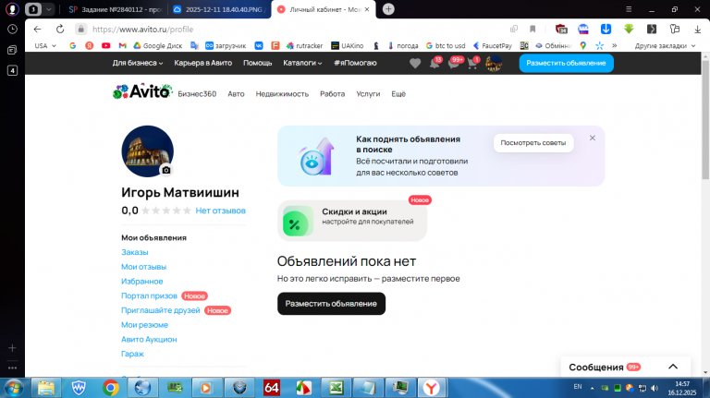Open favorites heart icon in Avito header
This screenshot has height=398, width=710.
click(415, 64)
